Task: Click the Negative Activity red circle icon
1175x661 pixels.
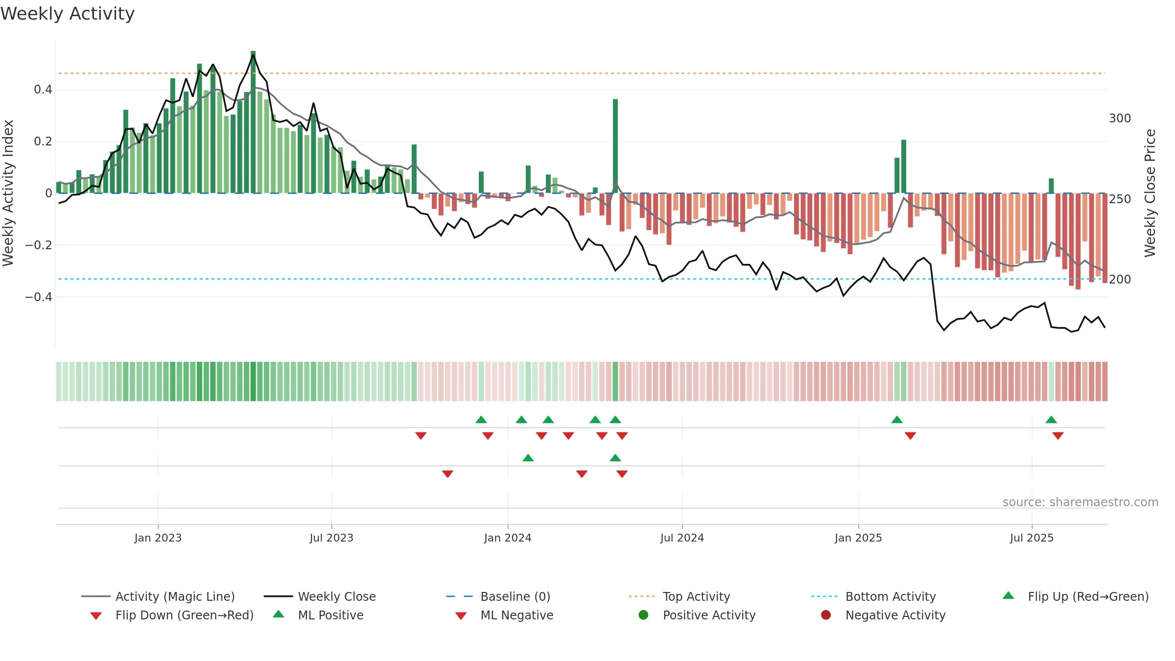Action: 826,615
